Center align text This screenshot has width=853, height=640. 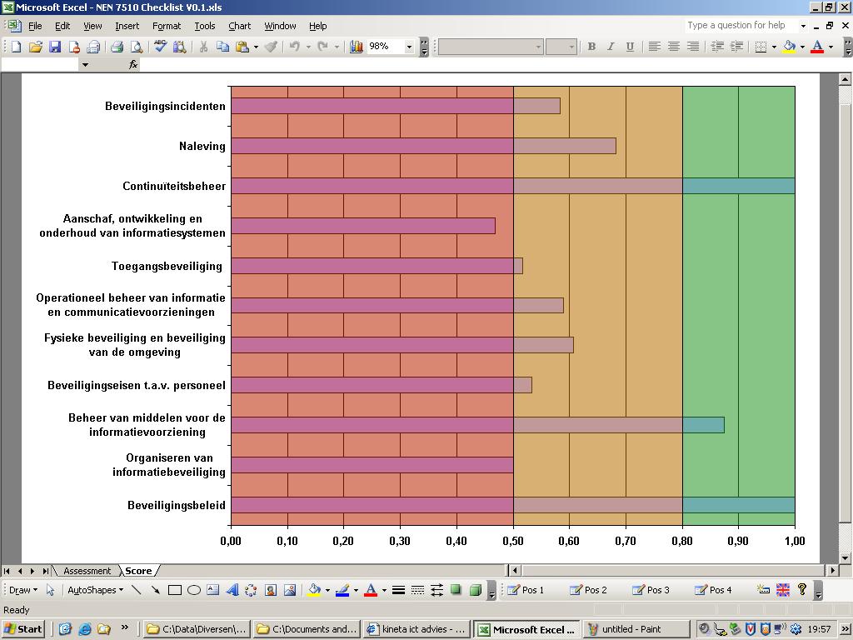pyautogui.click(x=673, y=47)
